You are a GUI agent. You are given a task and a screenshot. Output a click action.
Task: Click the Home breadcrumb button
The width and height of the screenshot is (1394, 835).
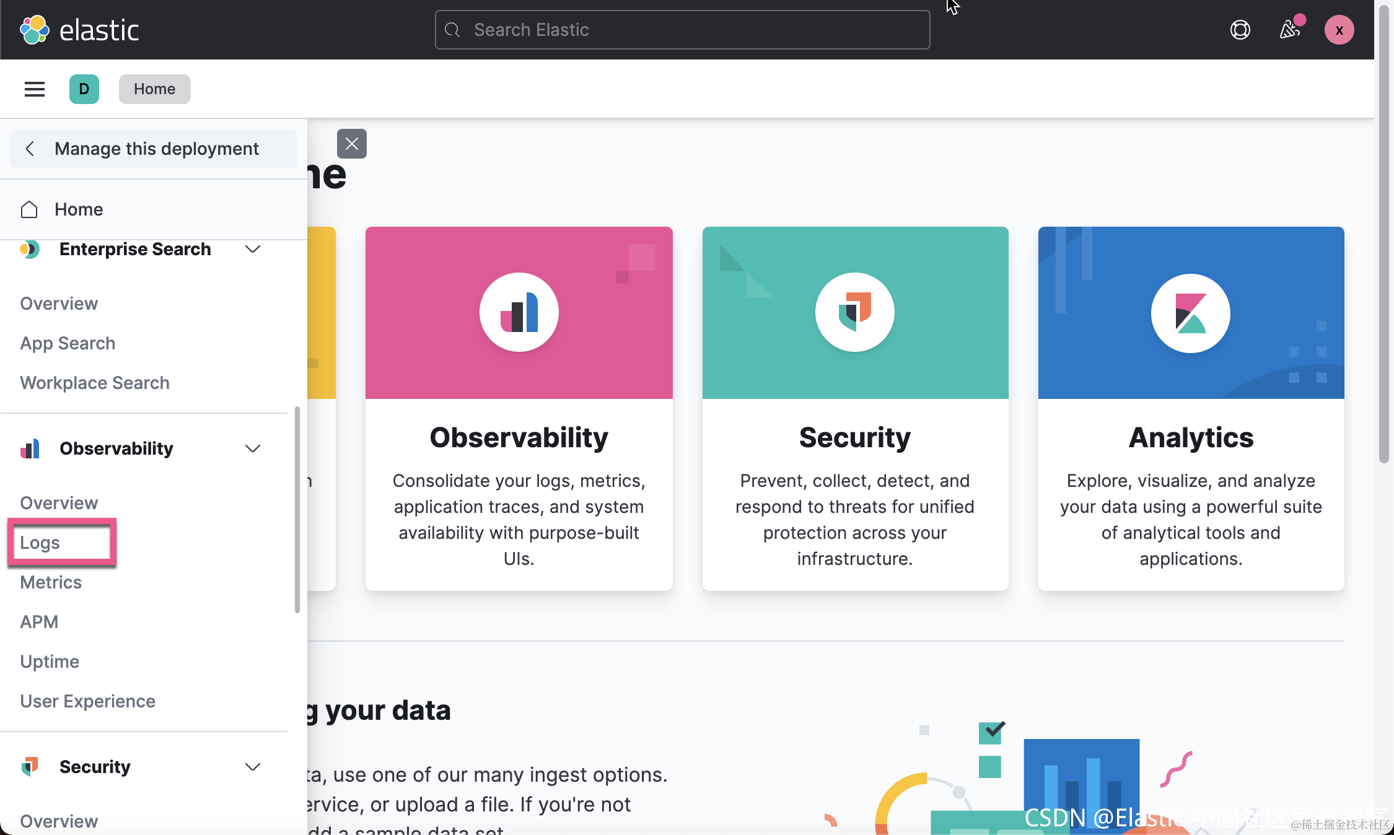[x=154, y=89]
